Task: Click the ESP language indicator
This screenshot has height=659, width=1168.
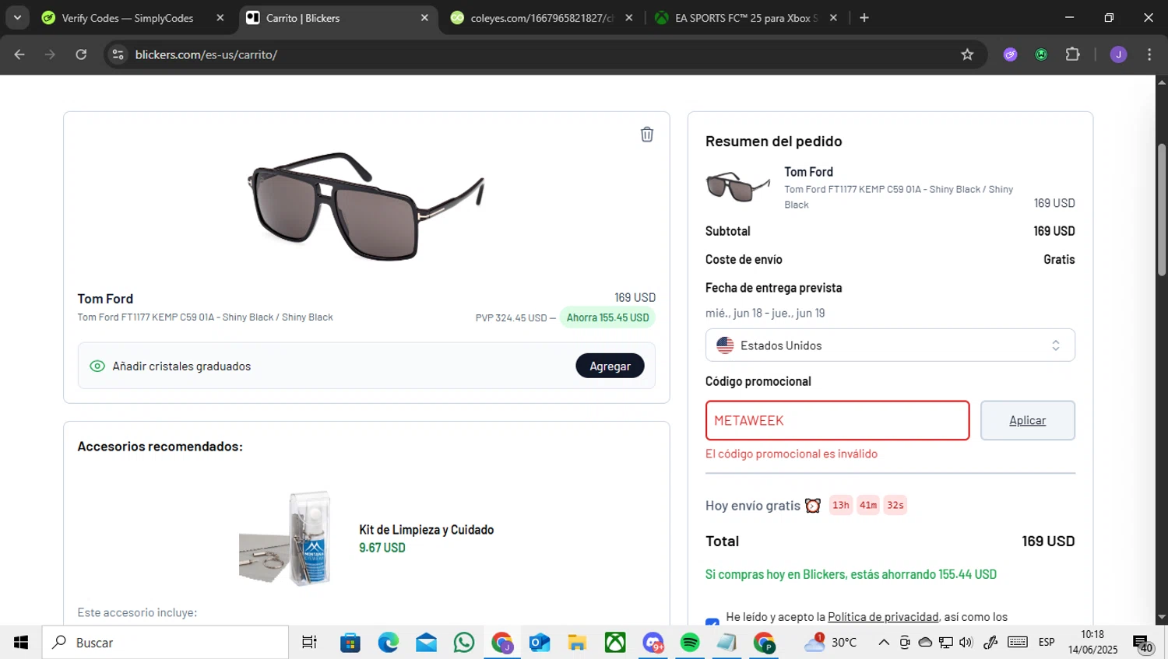Action: point(1047,643)
